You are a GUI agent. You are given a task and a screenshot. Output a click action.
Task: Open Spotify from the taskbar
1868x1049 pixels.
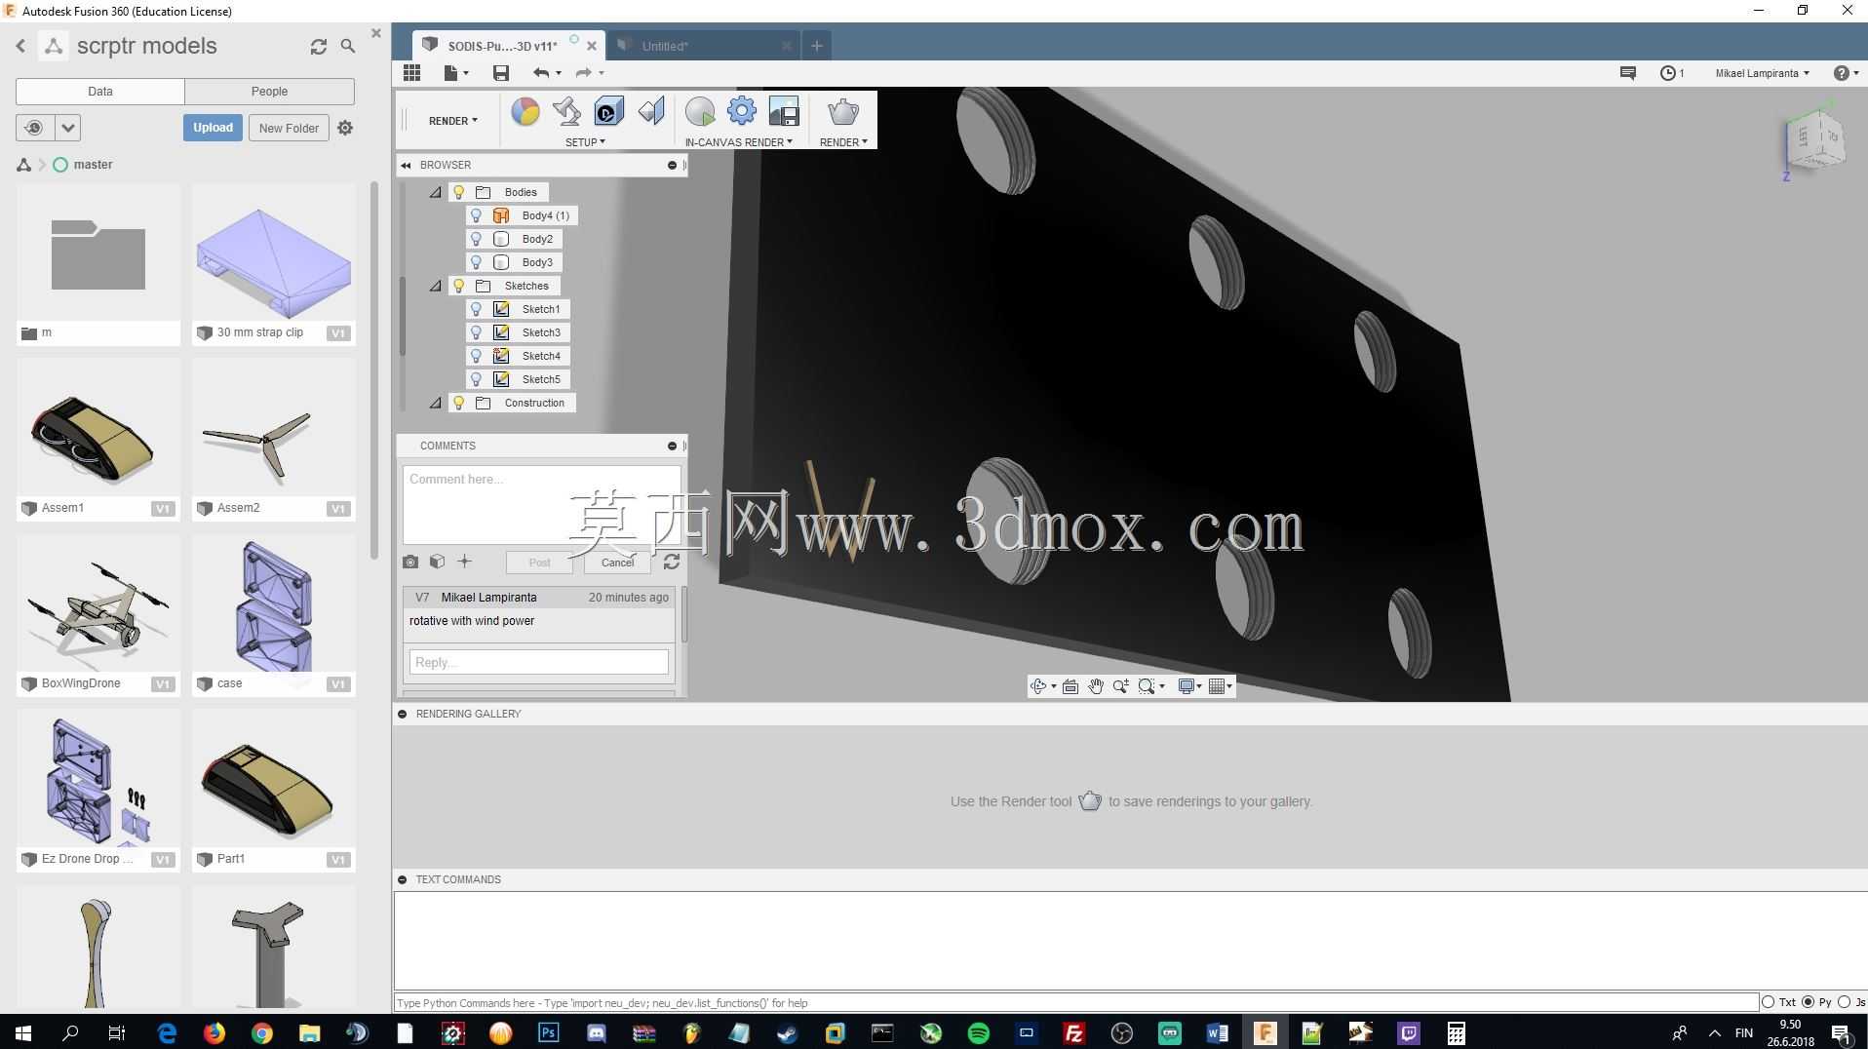pos(978,1032)
